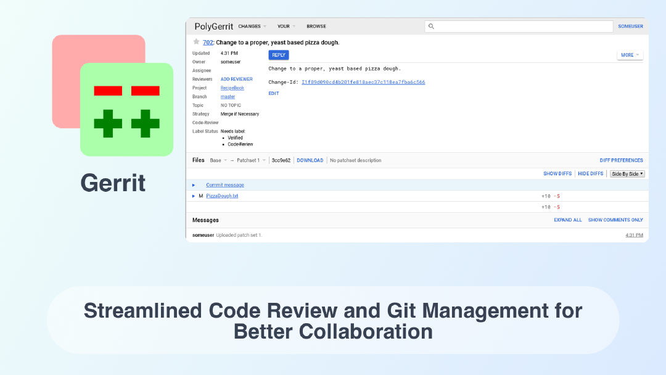Screen dimensions: 666x375
Task: Open the RecipeBook project link
Action: 232,88
